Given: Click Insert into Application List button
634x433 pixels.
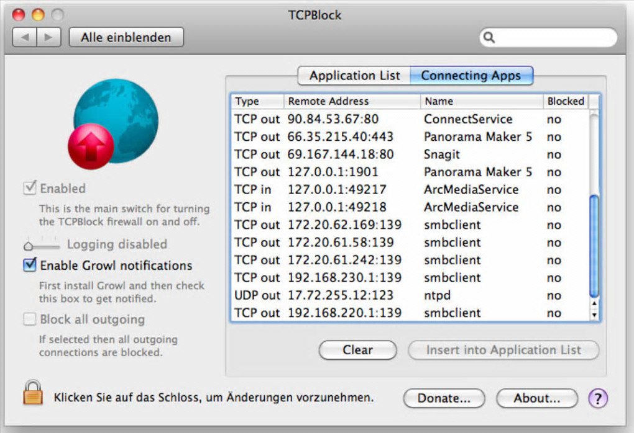Looking at the screenshot, I should tap(503, 350).
